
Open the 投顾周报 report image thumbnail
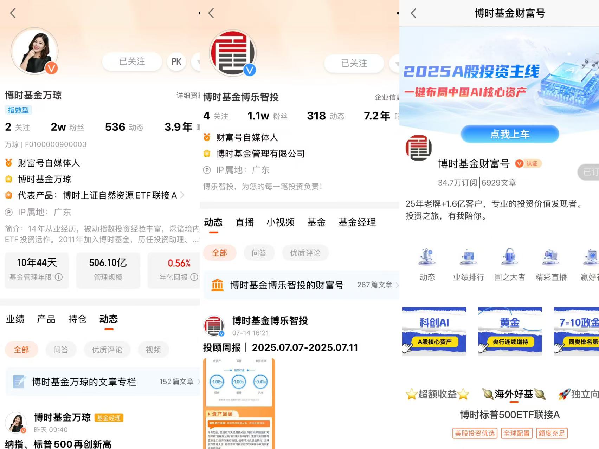tap(239, 403)
